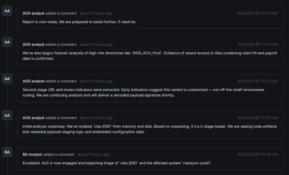Click the BA avatar for BD Analyst
The width and height of the screenshot is (289, 175).
[7, 152]
